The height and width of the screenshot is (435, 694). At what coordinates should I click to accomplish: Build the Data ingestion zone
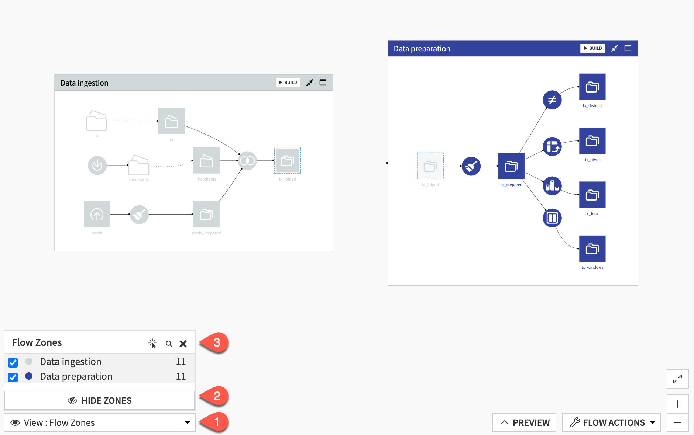pyautogui.click(x=288, y=83)
